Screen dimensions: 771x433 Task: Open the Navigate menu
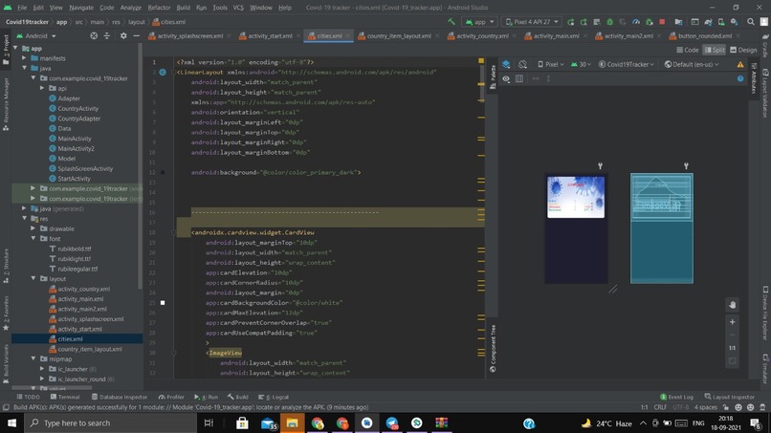(x=81, y=8)
